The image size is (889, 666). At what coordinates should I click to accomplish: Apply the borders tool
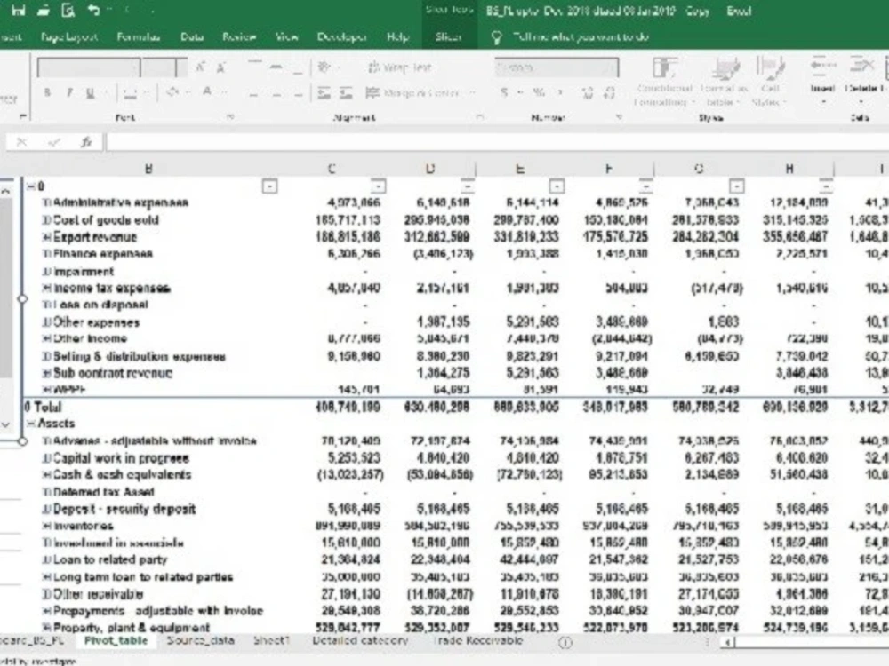pyautogui.click(x=131, y=93)
